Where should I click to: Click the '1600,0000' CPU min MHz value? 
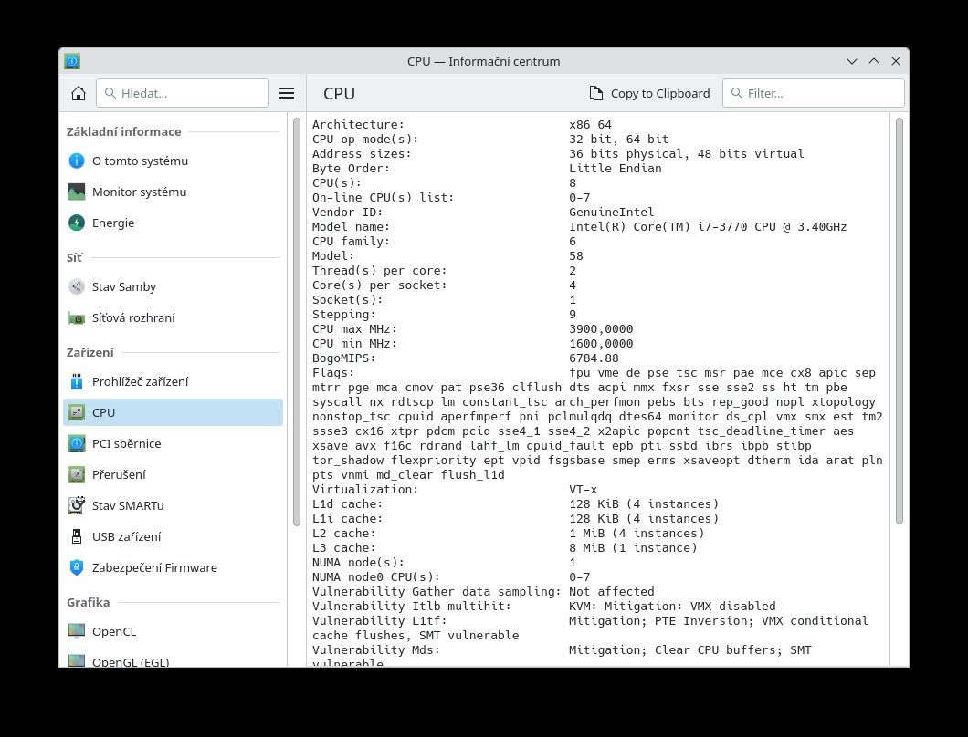(601, 344)
